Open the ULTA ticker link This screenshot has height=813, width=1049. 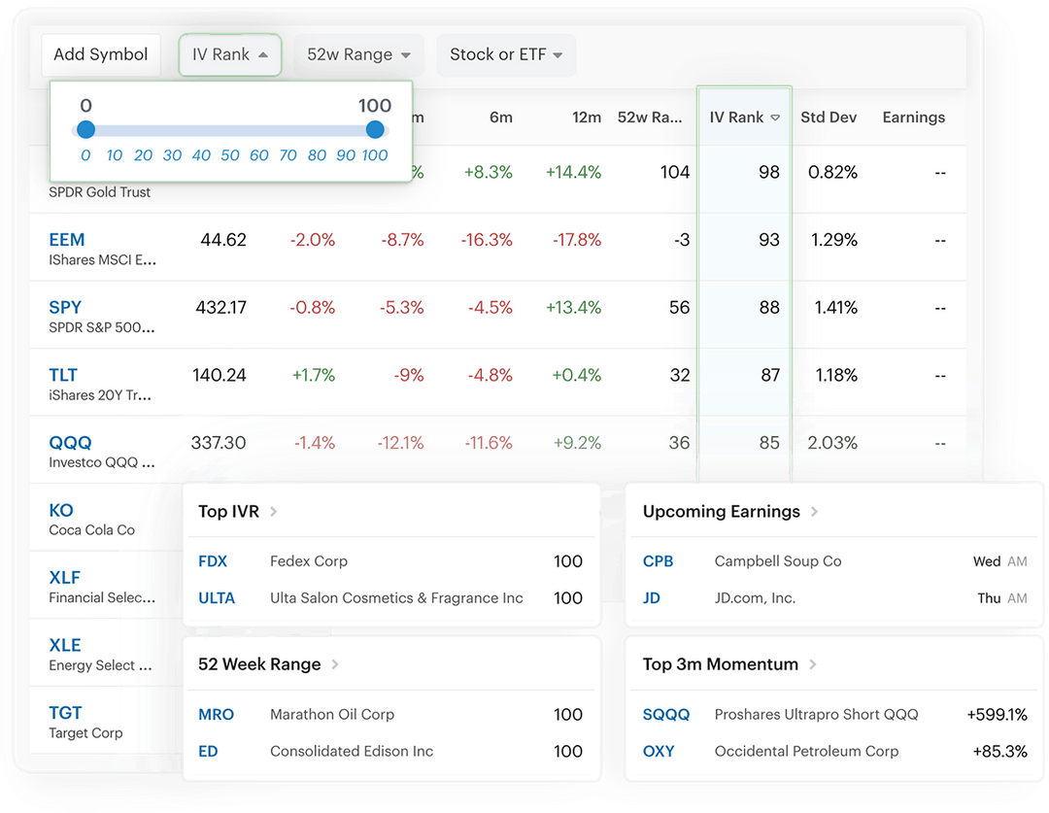pos(218,598)
